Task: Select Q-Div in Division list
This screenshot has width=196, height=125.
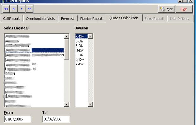Action: 81,60
